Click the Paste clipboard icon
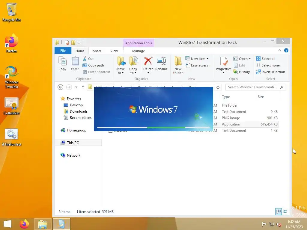The width and height of the screenshot is (307, 230). pos(75,63)
